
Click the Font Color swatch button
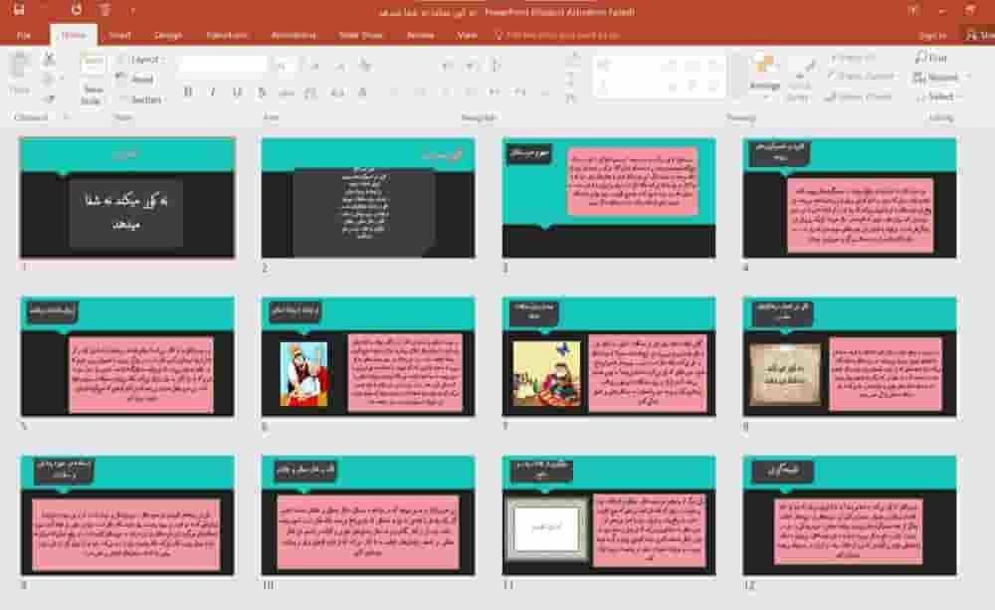362,93
